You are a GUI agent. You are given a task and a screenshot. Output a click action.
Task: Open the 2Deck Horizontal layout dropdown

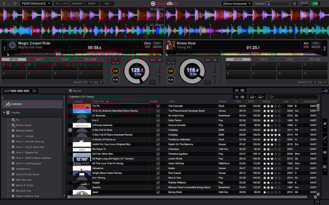(x=237, y=3)
